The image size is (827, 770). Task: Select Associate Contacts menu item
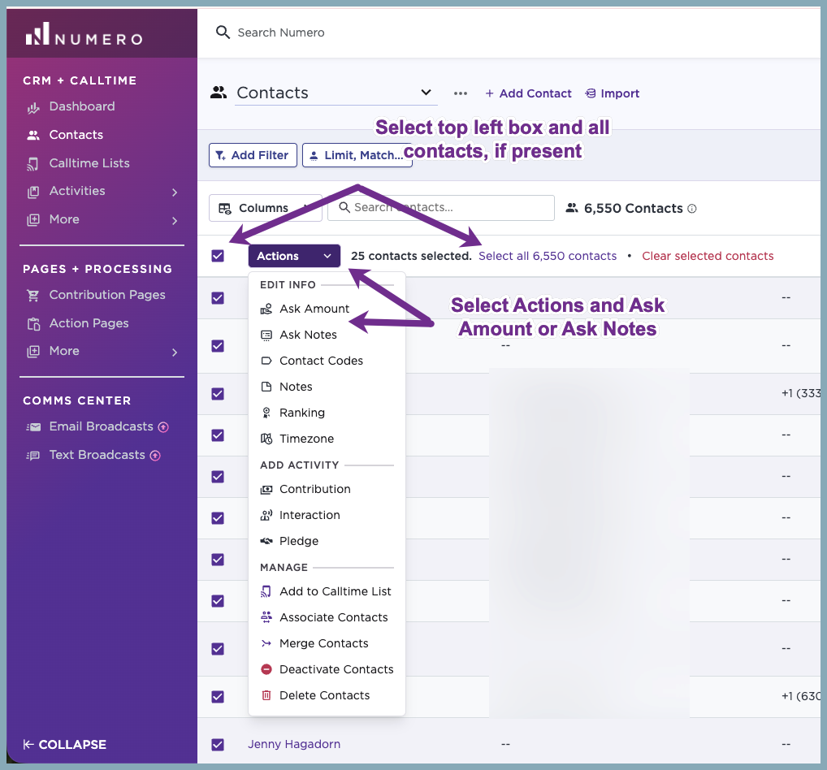coord(327,617)
